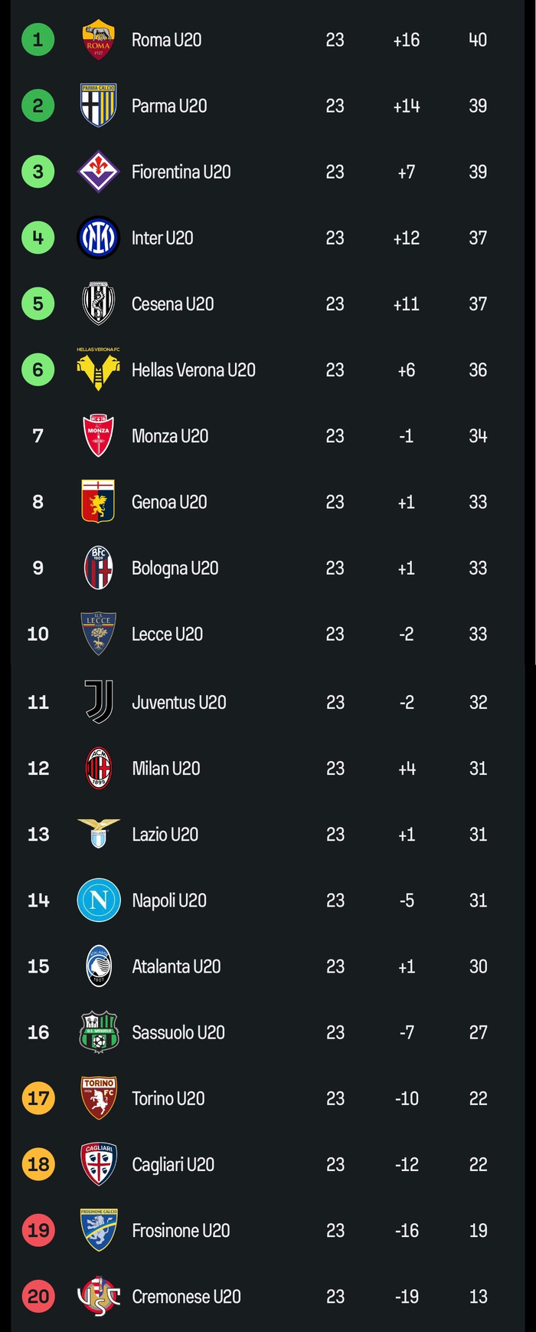Click the Napoli U20 blue badge
Screen dimensions: 536x1332
tap(99, 901)
